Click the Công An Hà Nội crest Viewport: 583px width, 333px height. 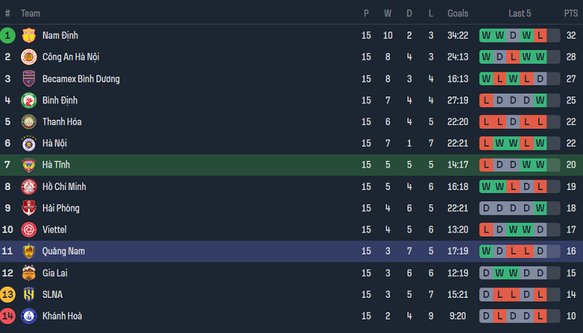[29, 57]
